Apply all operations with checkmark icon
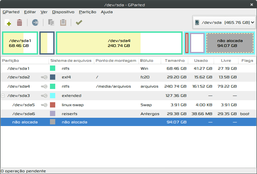The height and width of the screenshot is (174, 257). click(x=79, y=22)
